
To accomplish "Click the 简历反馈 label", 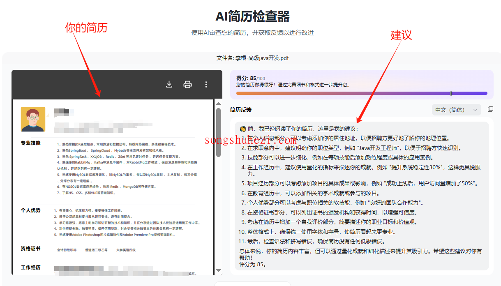I will click(241, 110).
